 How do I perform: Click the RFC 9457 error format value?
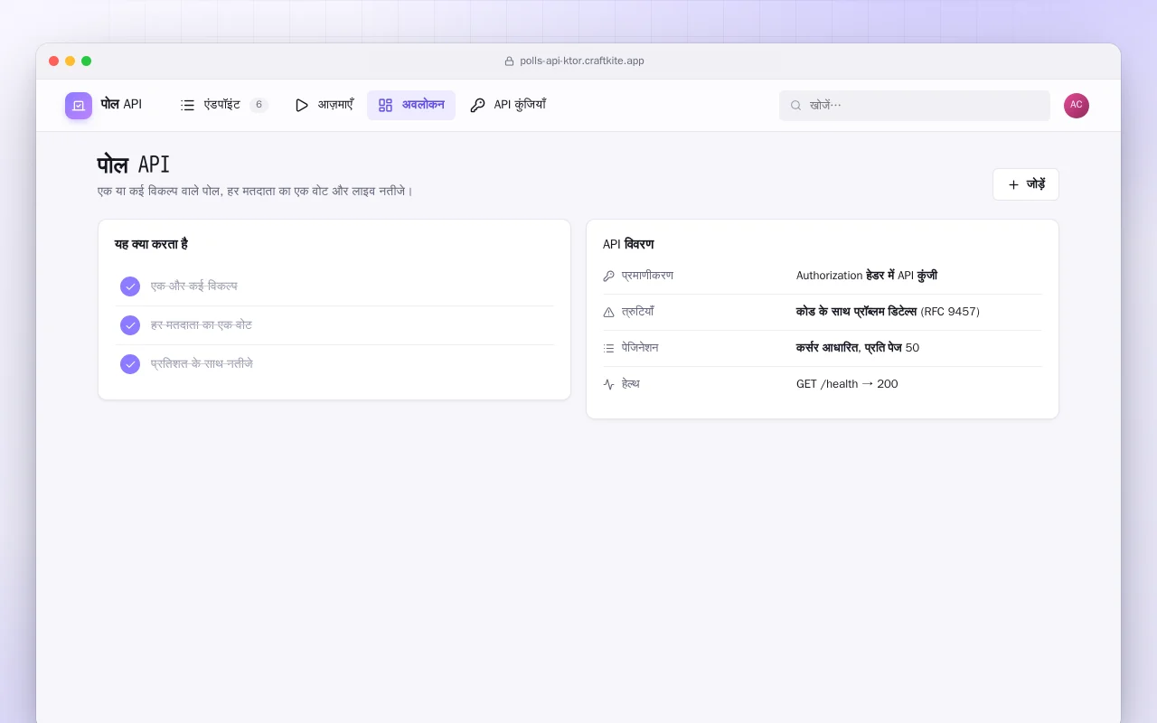(888, 312)
